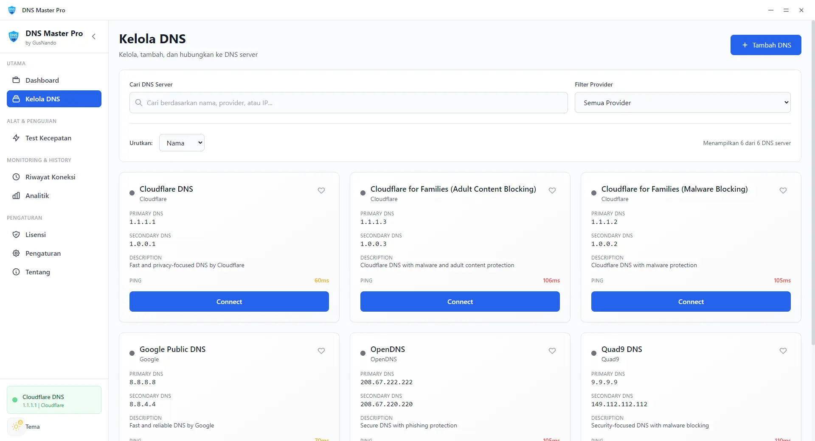Favorite Cloudflare for Families Malware Blocking
Viewport: 815px width, 441px height.
(783, 190)
